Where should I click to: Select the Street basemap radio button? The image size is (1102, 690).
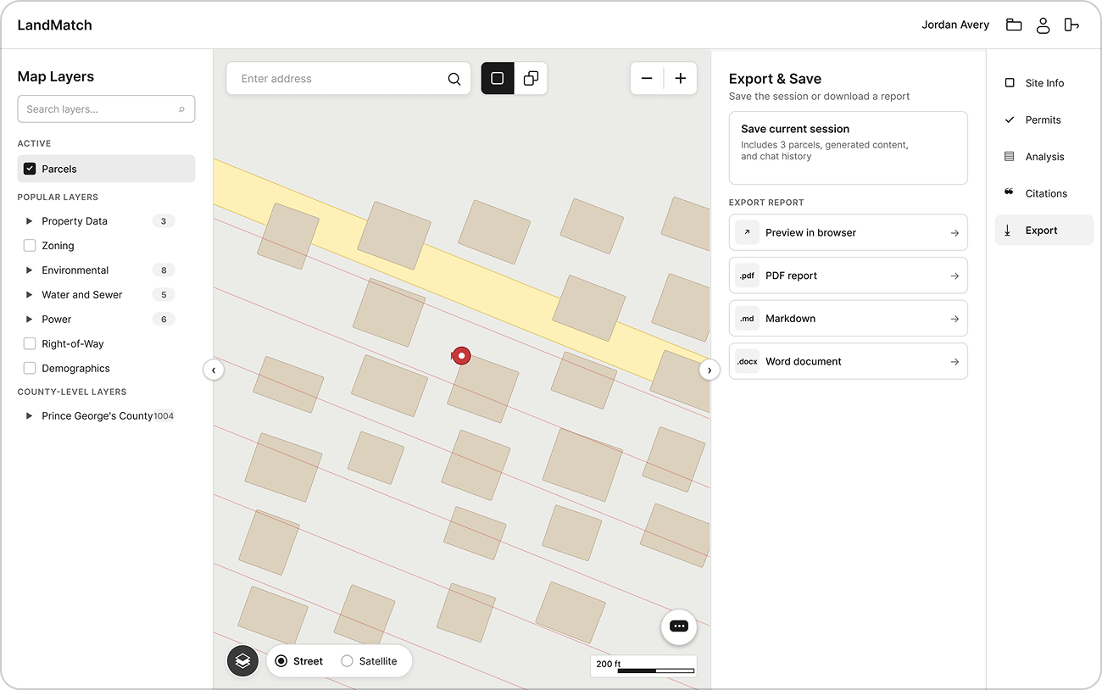tap(281, 661)
